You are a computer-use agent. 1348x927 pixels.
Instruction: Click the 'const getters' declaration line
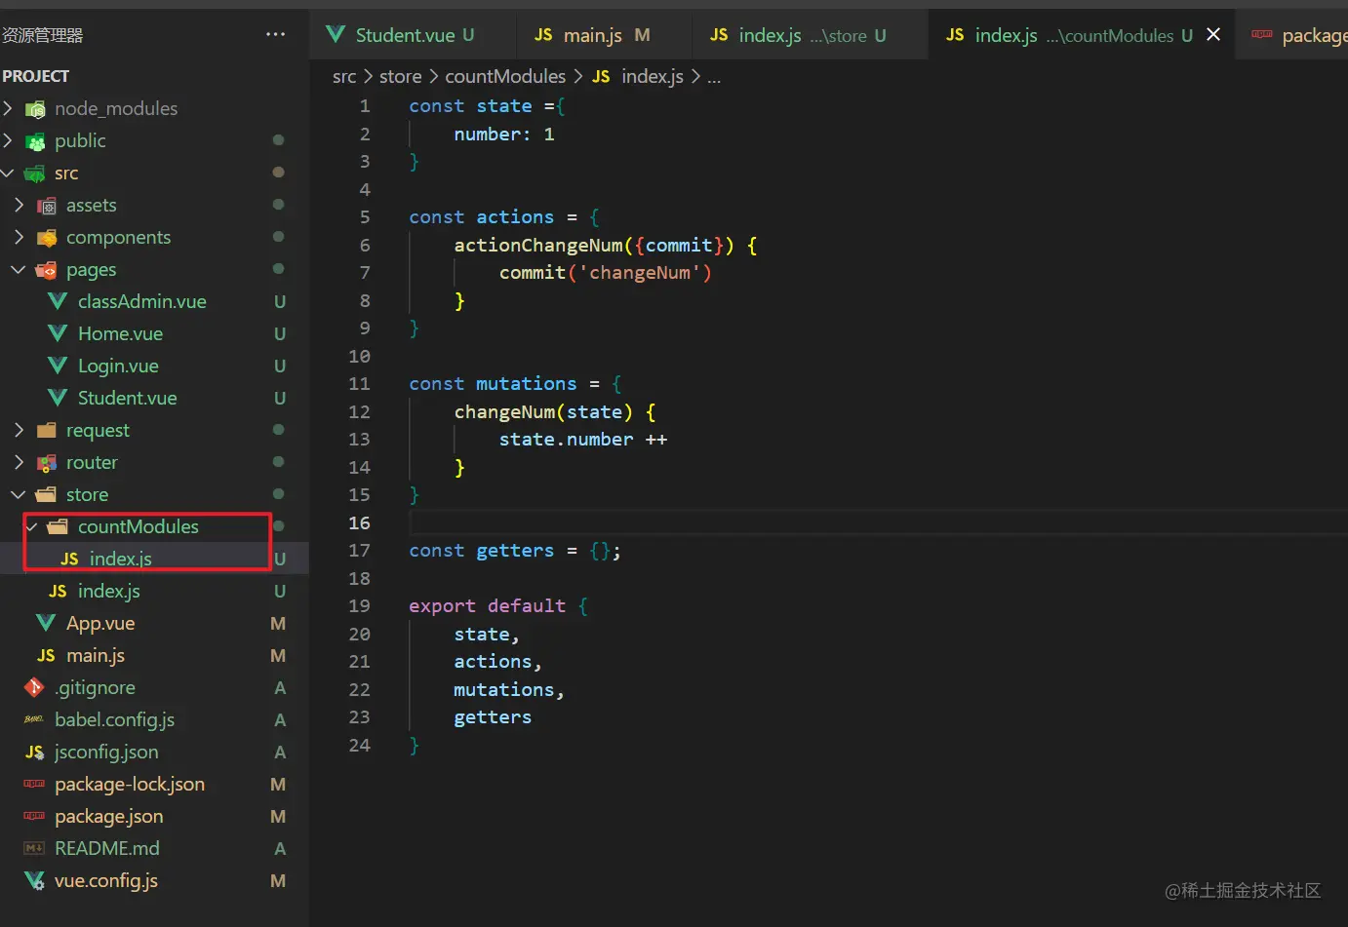515,551
